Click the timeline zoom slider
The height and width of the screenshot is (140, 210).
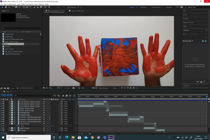click(x=82, y=133)
